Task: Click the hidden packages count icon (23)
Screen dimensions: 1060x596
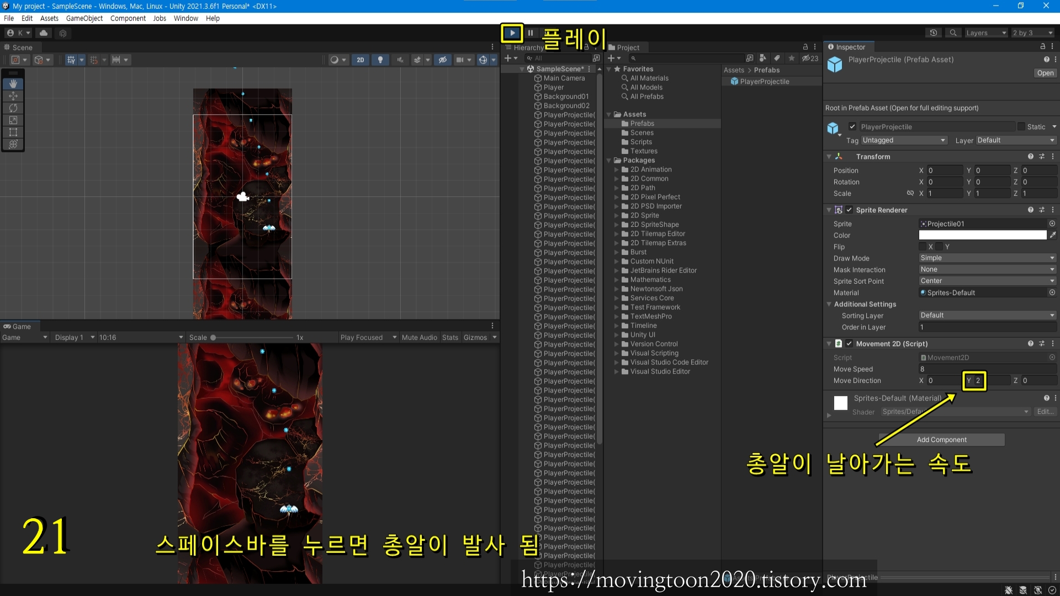Action: (x=810, y=58)
